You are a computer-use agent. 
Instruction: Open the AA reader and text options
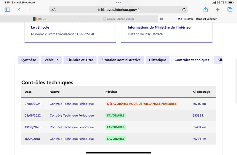(x=54, y=10)
